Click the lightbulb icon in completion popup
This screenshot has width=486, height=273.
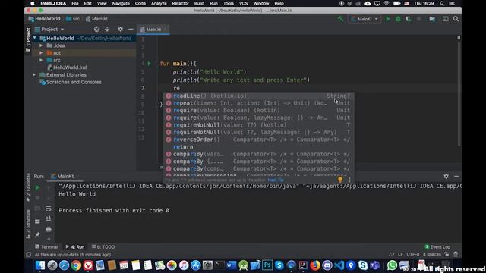pyautogui.click(x=340, y=180)
